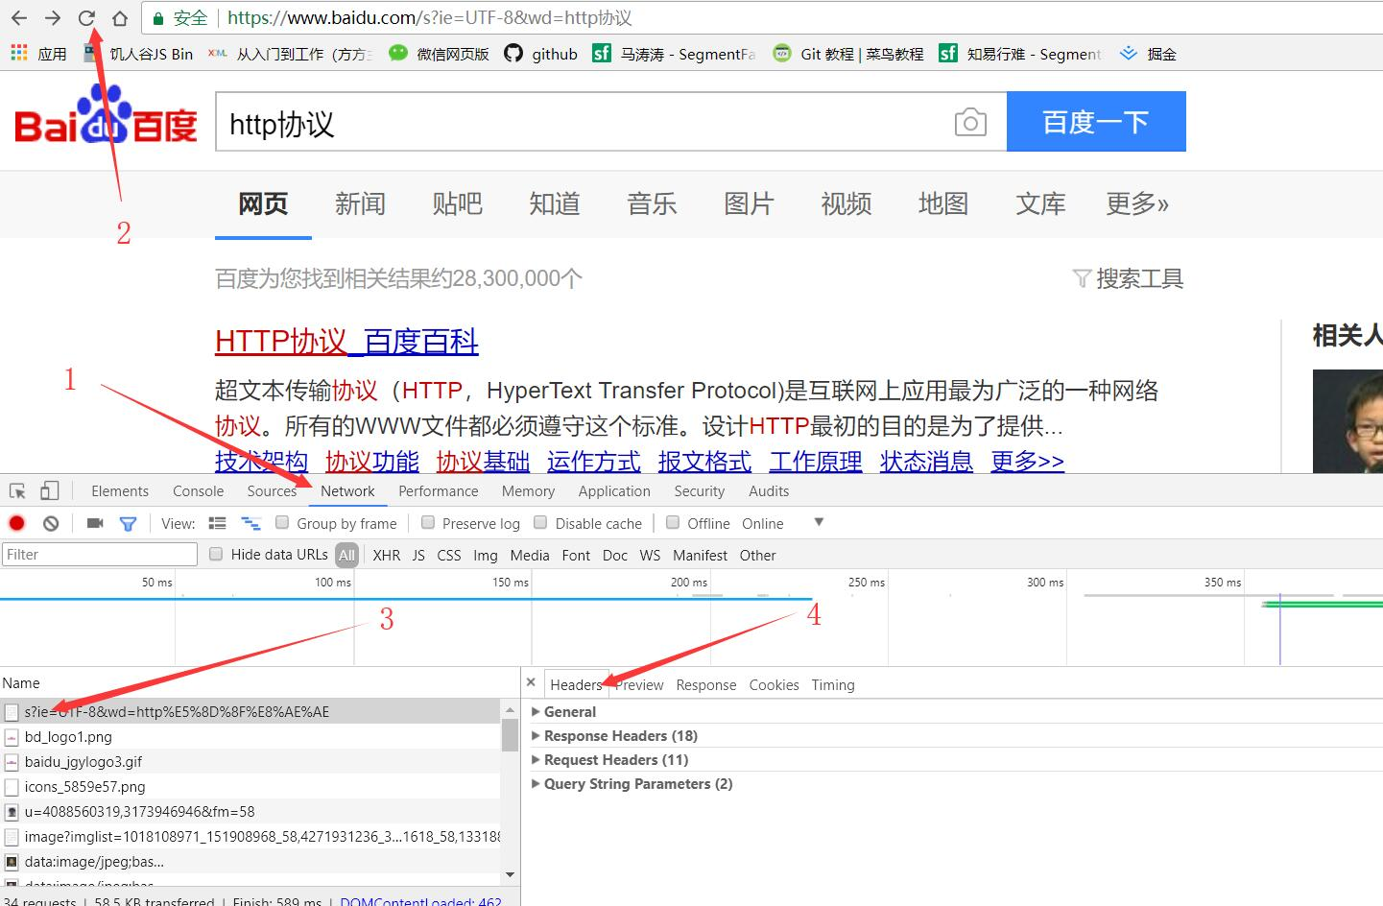Open the Online throttling dropdown
Image resolution: width=1383 pixels, height=906 pixels.
(782, 523)
